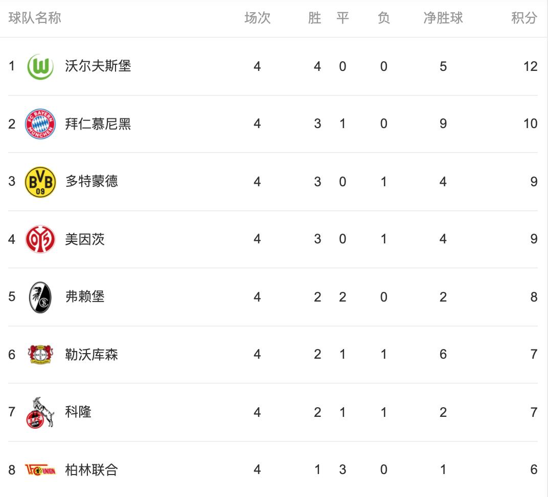
Task: Open team name 拜仁慕尼黑
Action: pos(98,123)
